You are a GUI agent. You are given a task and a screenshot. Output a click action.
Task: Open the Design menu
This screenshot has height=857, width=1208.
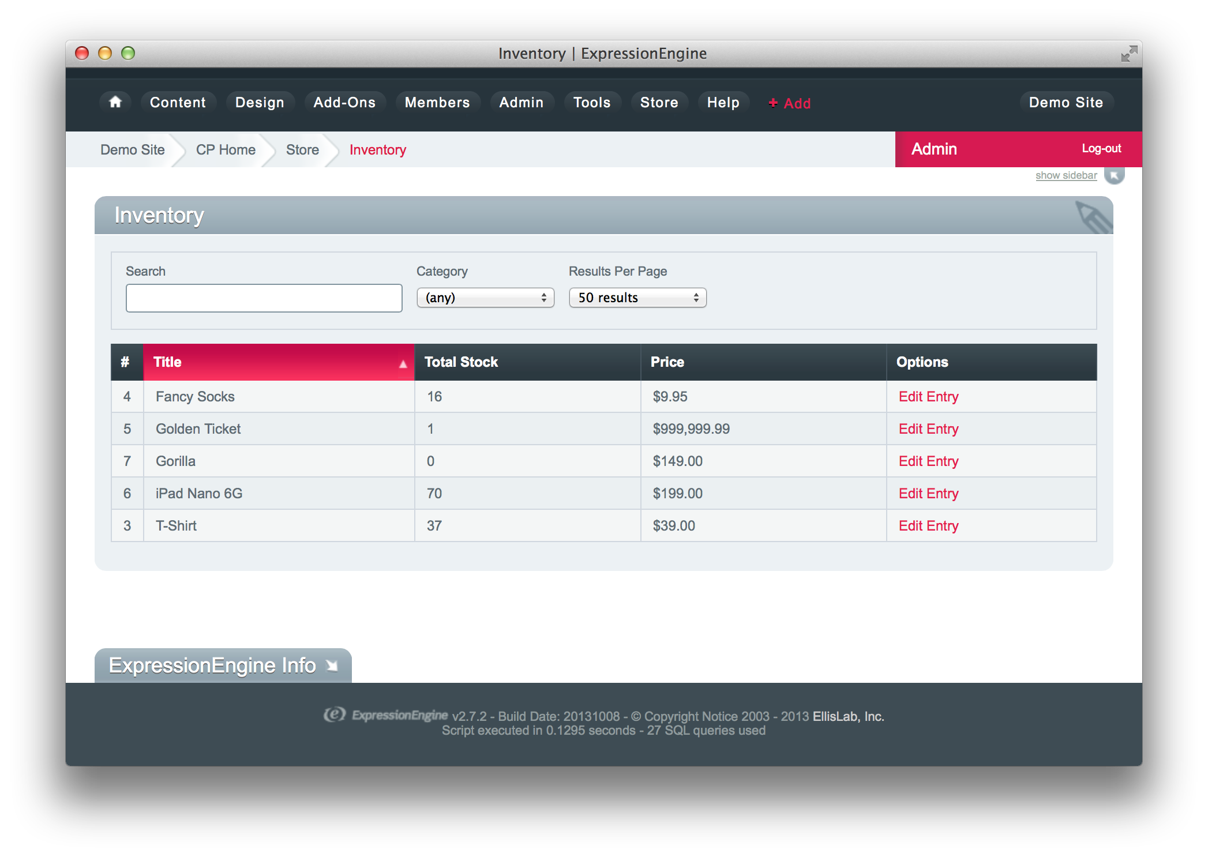pyautogui.click(x=260, y=102)
